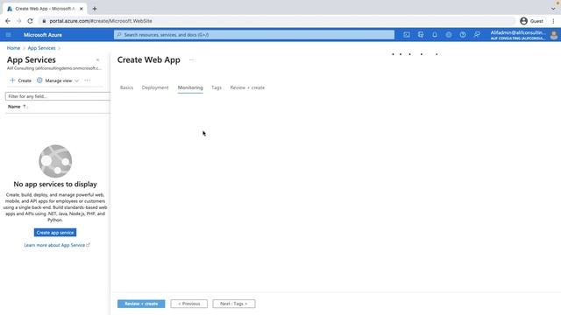Click the Create app service button

coord(55,233)
